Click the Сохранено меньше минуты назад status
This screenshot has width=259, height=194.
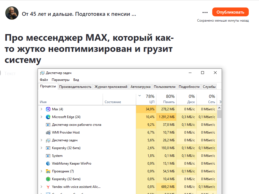[223, 21]
